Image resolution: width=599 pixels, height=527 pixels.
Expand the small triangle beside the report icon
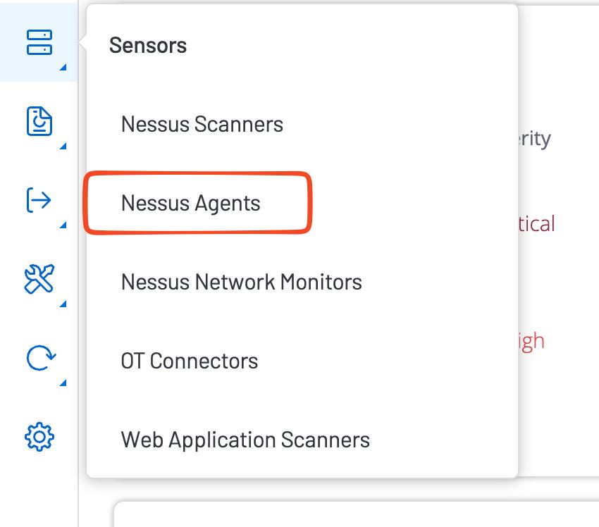coord(63,147)
